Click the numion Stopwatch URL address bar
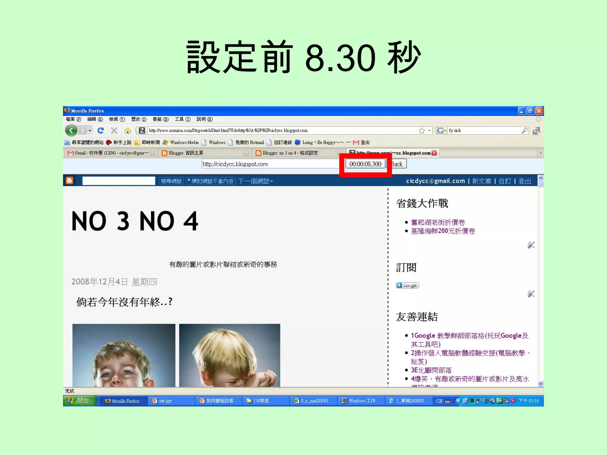The height and width of the screenshot is (455, 607). pos(282,130)
